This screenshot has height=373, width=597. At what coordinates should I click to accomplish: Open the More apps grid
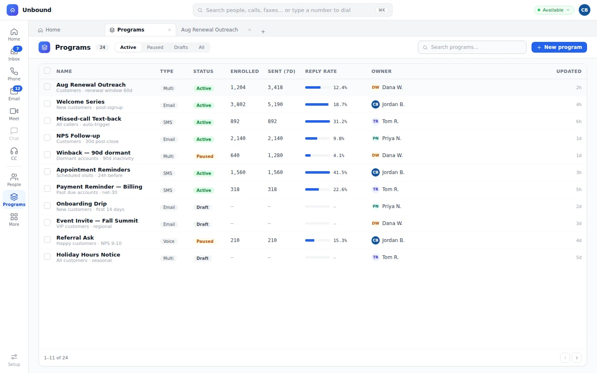(14, 220)
